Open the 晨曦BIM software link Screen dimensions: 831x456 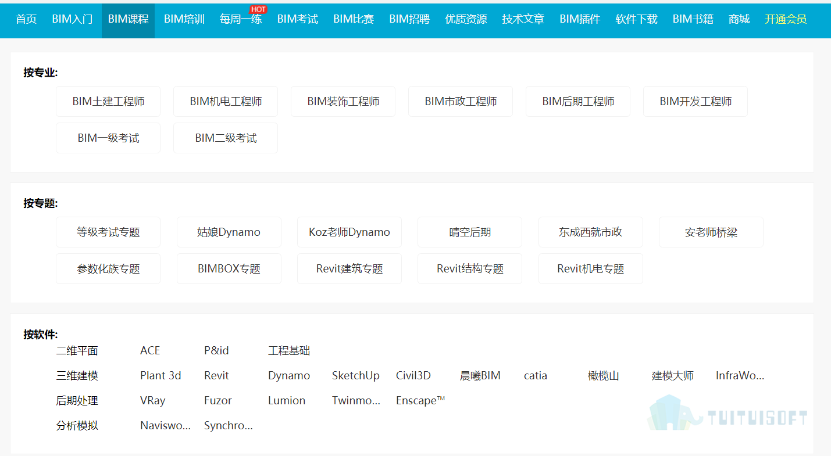(x=480, y=376)
